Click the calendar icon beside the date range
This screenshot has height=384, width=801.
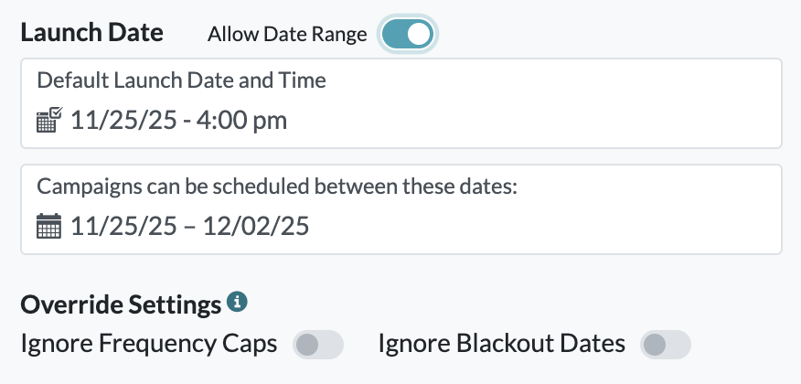point(49,226)
